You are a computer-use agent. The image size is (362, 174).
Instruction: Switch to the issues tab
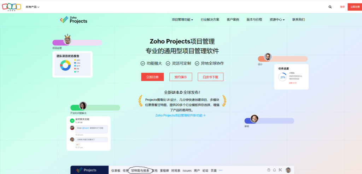(187, 170)
